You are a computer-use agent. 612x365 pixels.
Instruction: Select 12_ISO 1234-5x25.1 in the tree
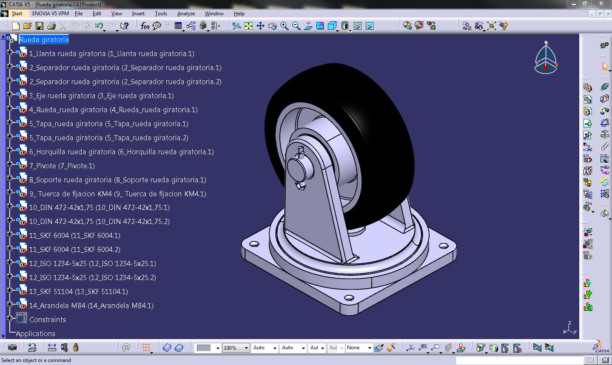tap(92, 263)
